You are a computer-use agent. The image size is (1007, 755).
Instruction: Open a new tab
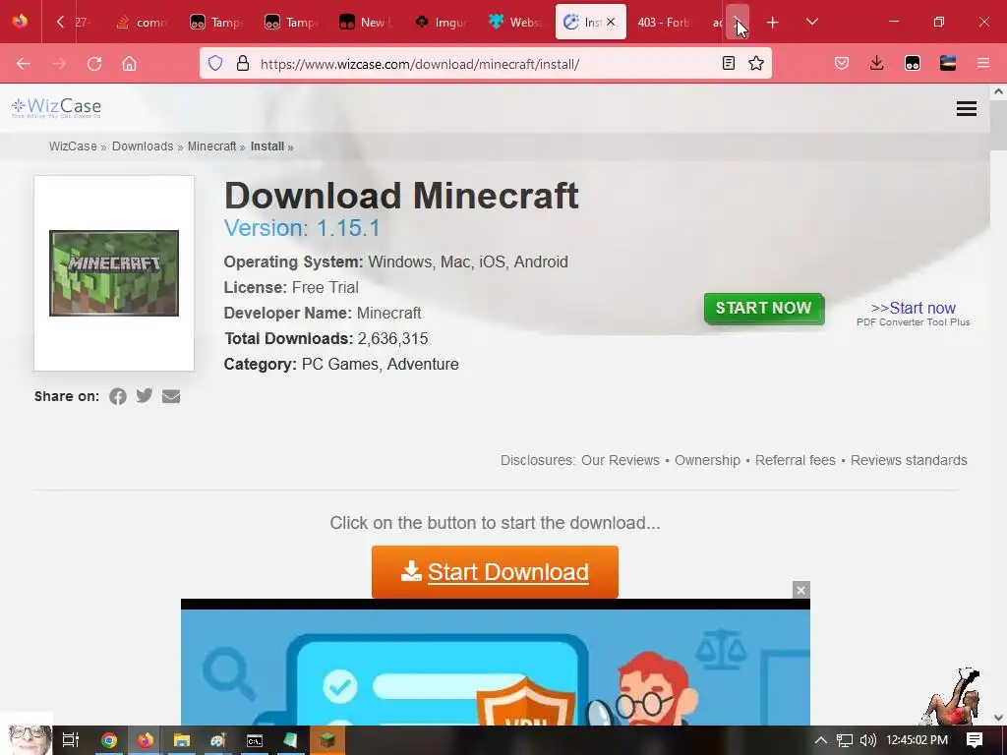(x=772, y=23)
